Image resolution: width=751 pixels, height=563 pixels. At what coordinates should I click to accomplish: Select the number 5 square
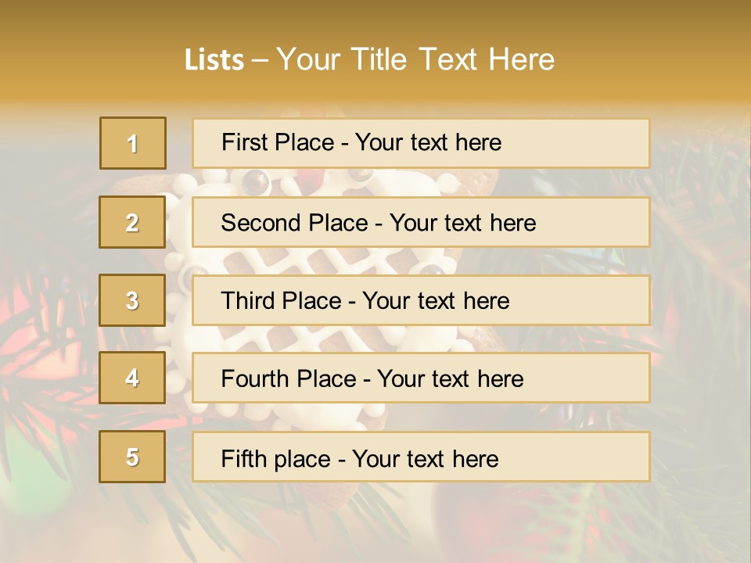click(132, 457)
